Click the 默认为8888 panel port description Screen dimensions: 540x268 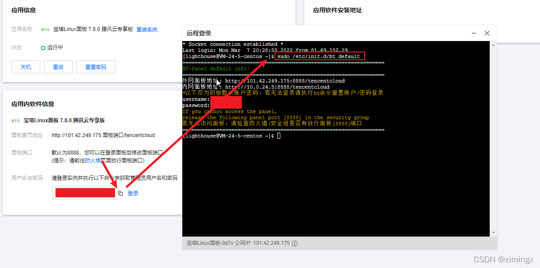pyautogui.click(x=107, y=153)
